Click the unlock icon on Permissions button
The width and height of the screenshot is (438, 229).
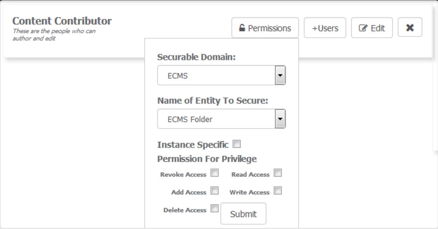pos(242,28)
